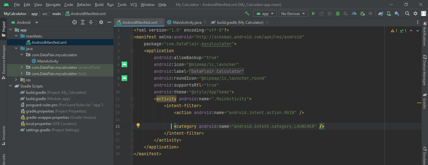Select opened file target icon in Project panel
This screenshot has width=428, height=165.
click(75, 22)
